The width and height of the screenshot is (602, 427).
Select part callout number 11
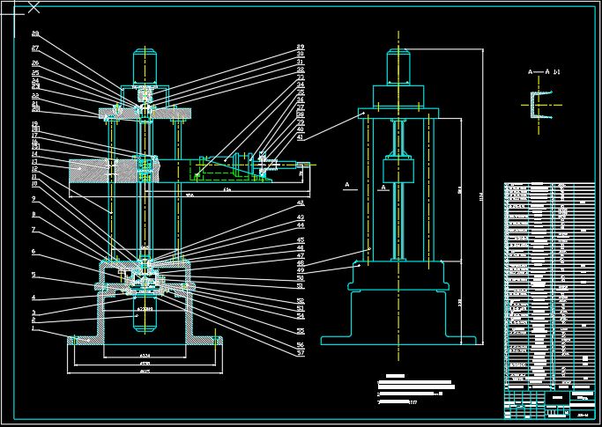(x=35, y=176)
